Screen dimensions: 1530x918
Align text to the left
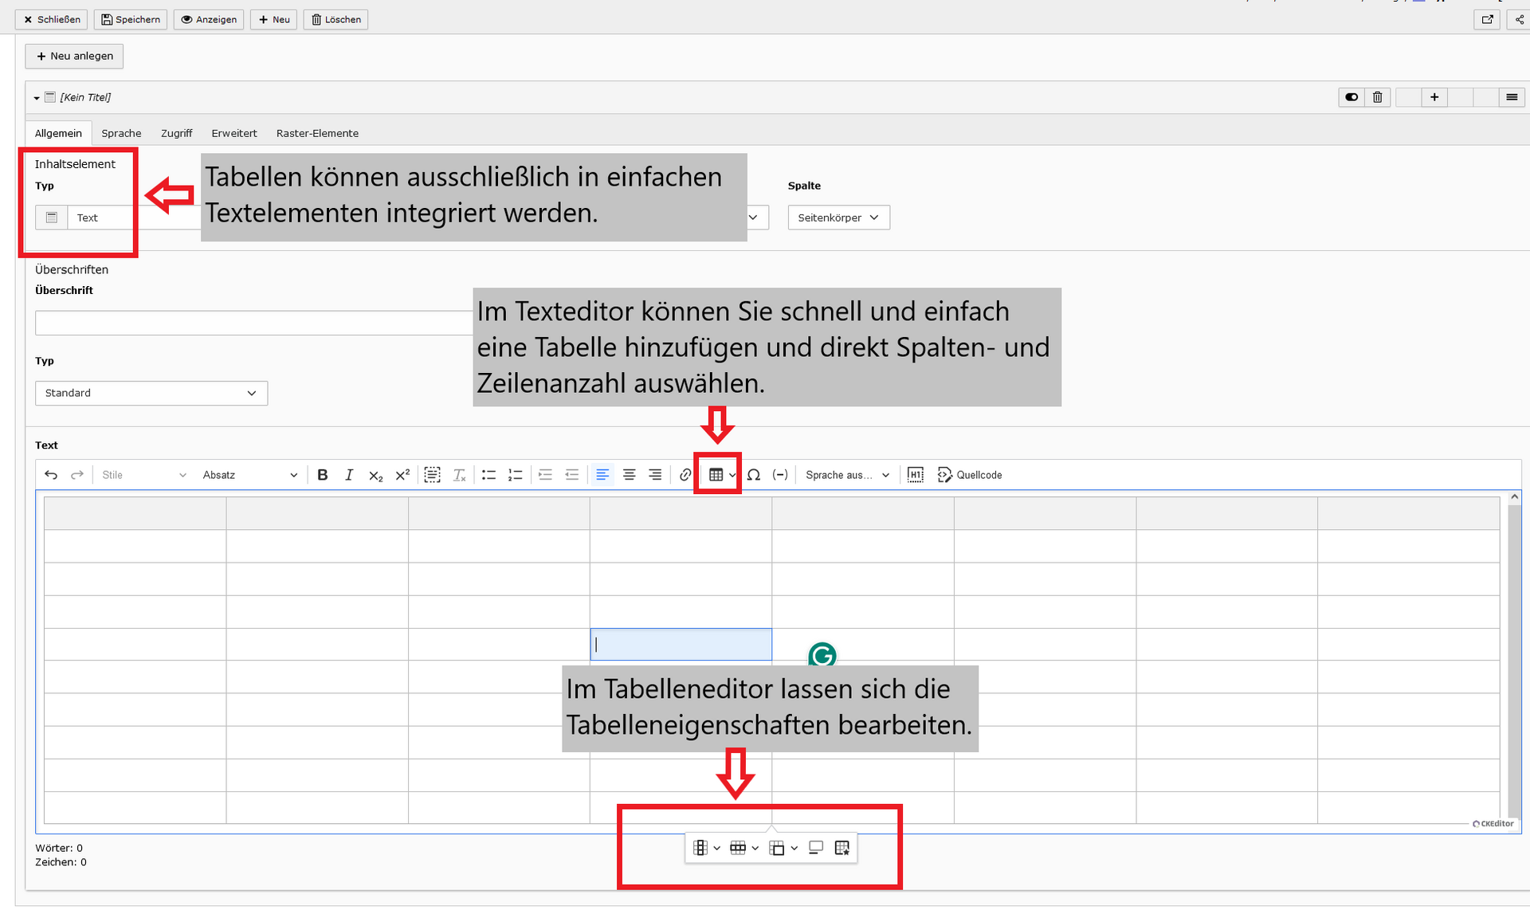click(x=602, y=475)
